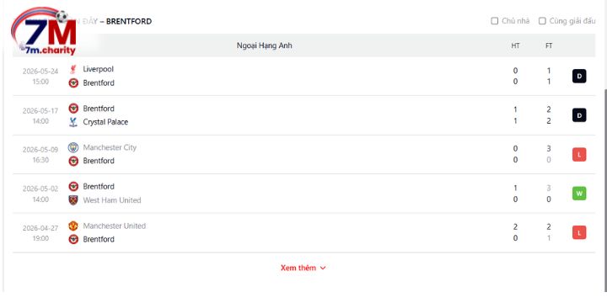Click Brentford crest in the Liverpool match
Screen dimensions: 607x303
pos(73,83)
